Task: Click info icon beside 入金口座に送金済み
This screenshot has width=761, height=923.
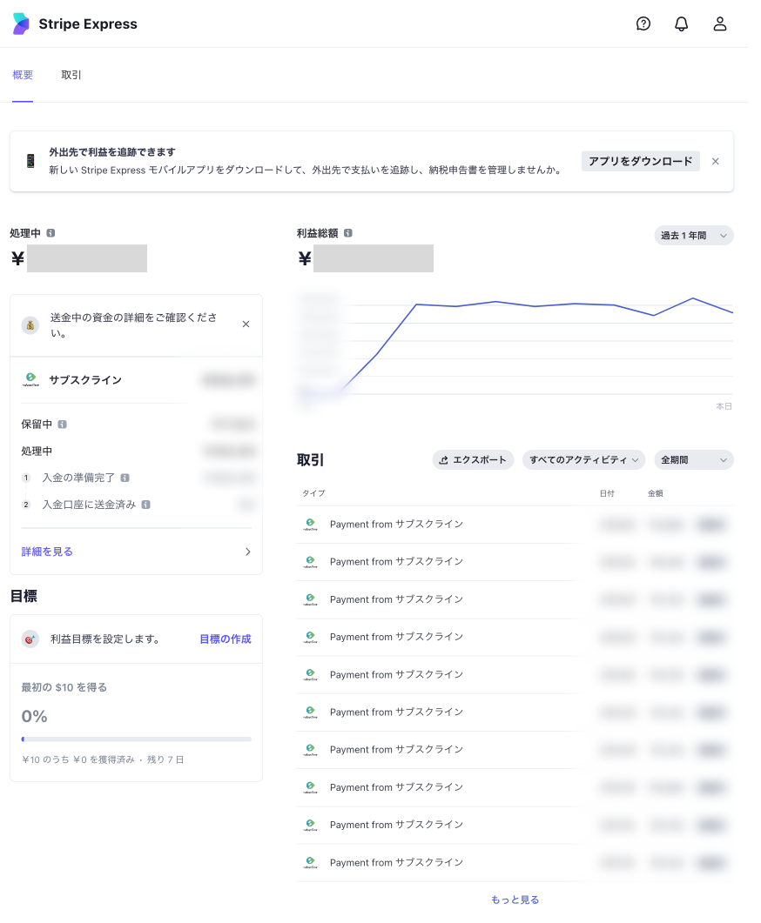Action: (x=145, y=505)
